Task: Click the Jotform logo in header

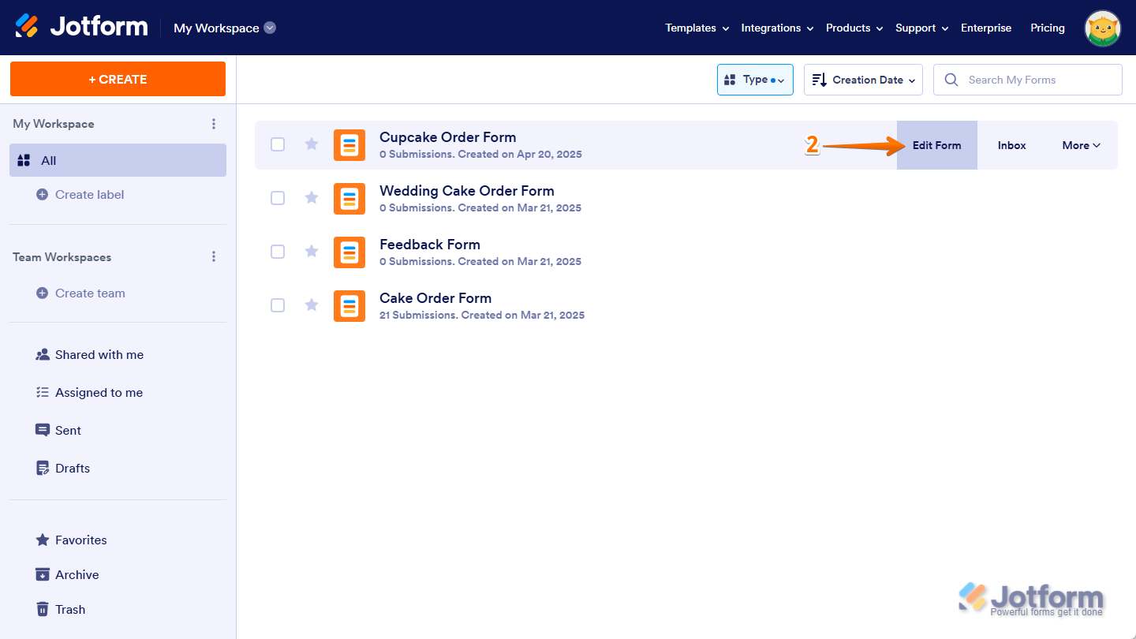Action: pyautogui.click(x=82, y=27)
